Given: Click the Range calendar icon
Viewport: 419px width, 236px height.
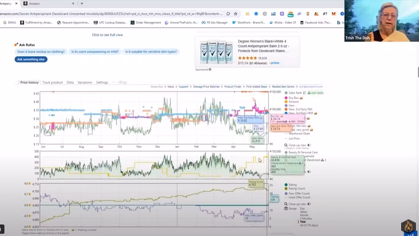Looking at the screenshot, I should [x=286, y=208].
